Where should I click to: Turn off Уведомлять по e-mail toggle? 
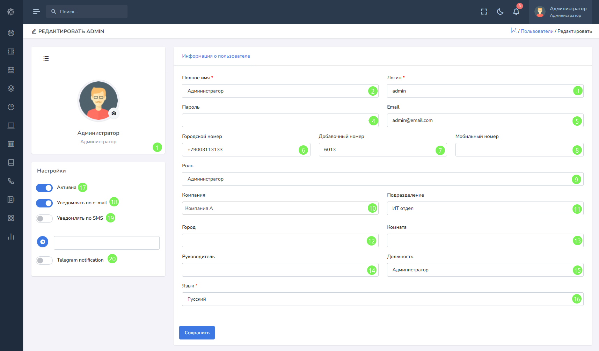pos(44,203)
